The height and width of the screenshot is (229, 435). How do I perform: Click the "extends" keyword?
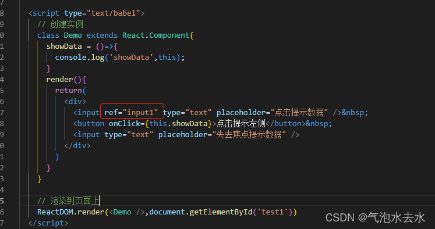102,35
